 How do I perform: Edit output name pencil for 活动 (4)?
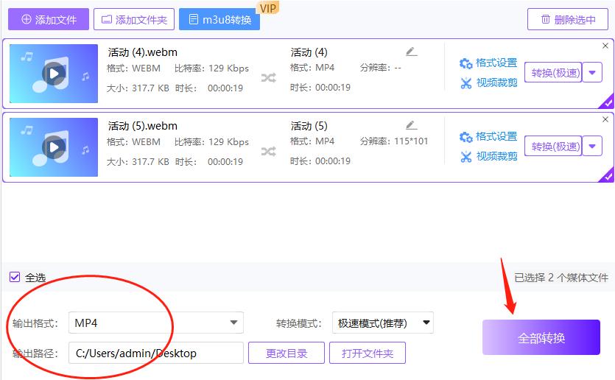pos(411,52)
